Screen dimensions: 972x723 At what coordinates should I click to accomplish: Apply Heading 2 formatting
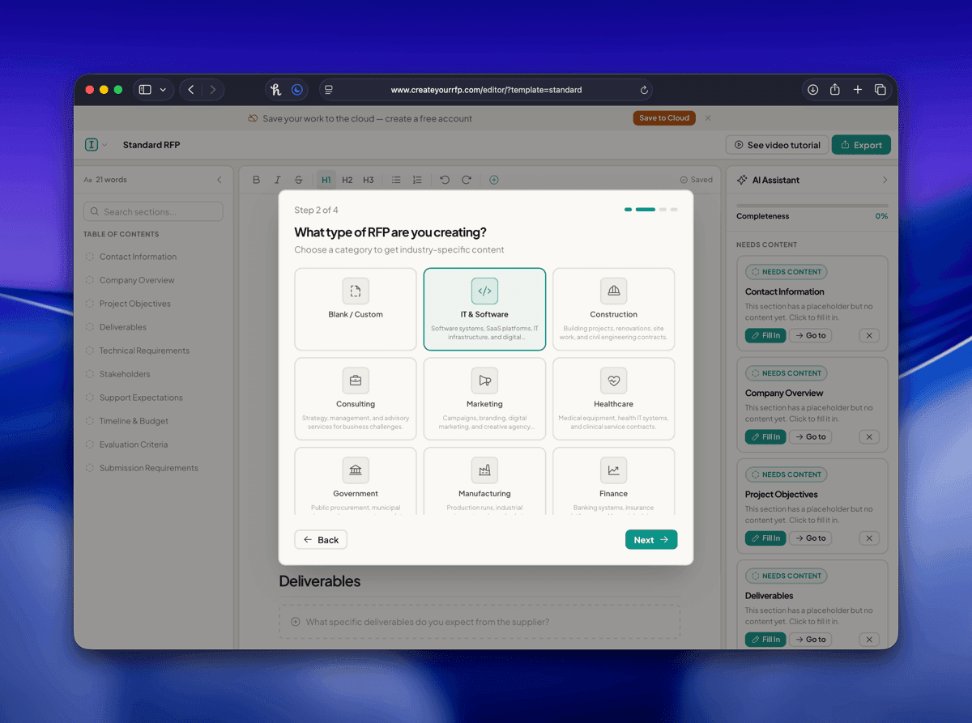click(x=347, y=179)
